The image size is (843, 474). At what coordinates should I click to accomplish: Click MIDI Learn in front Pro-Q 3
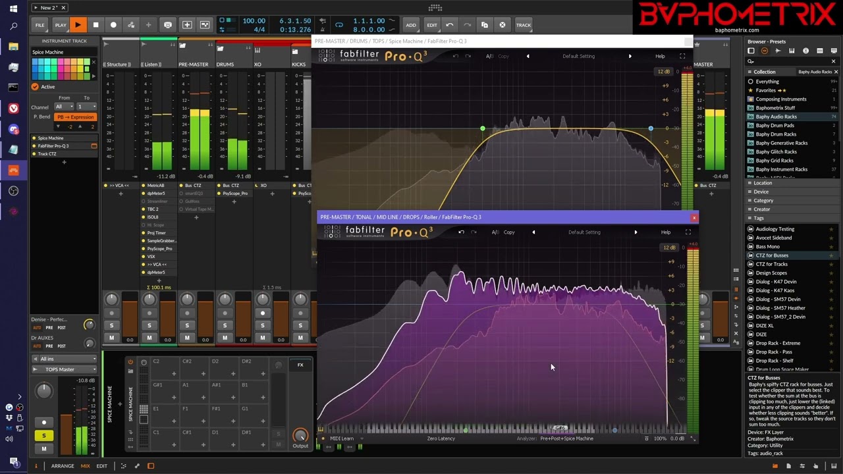[342, 438]
